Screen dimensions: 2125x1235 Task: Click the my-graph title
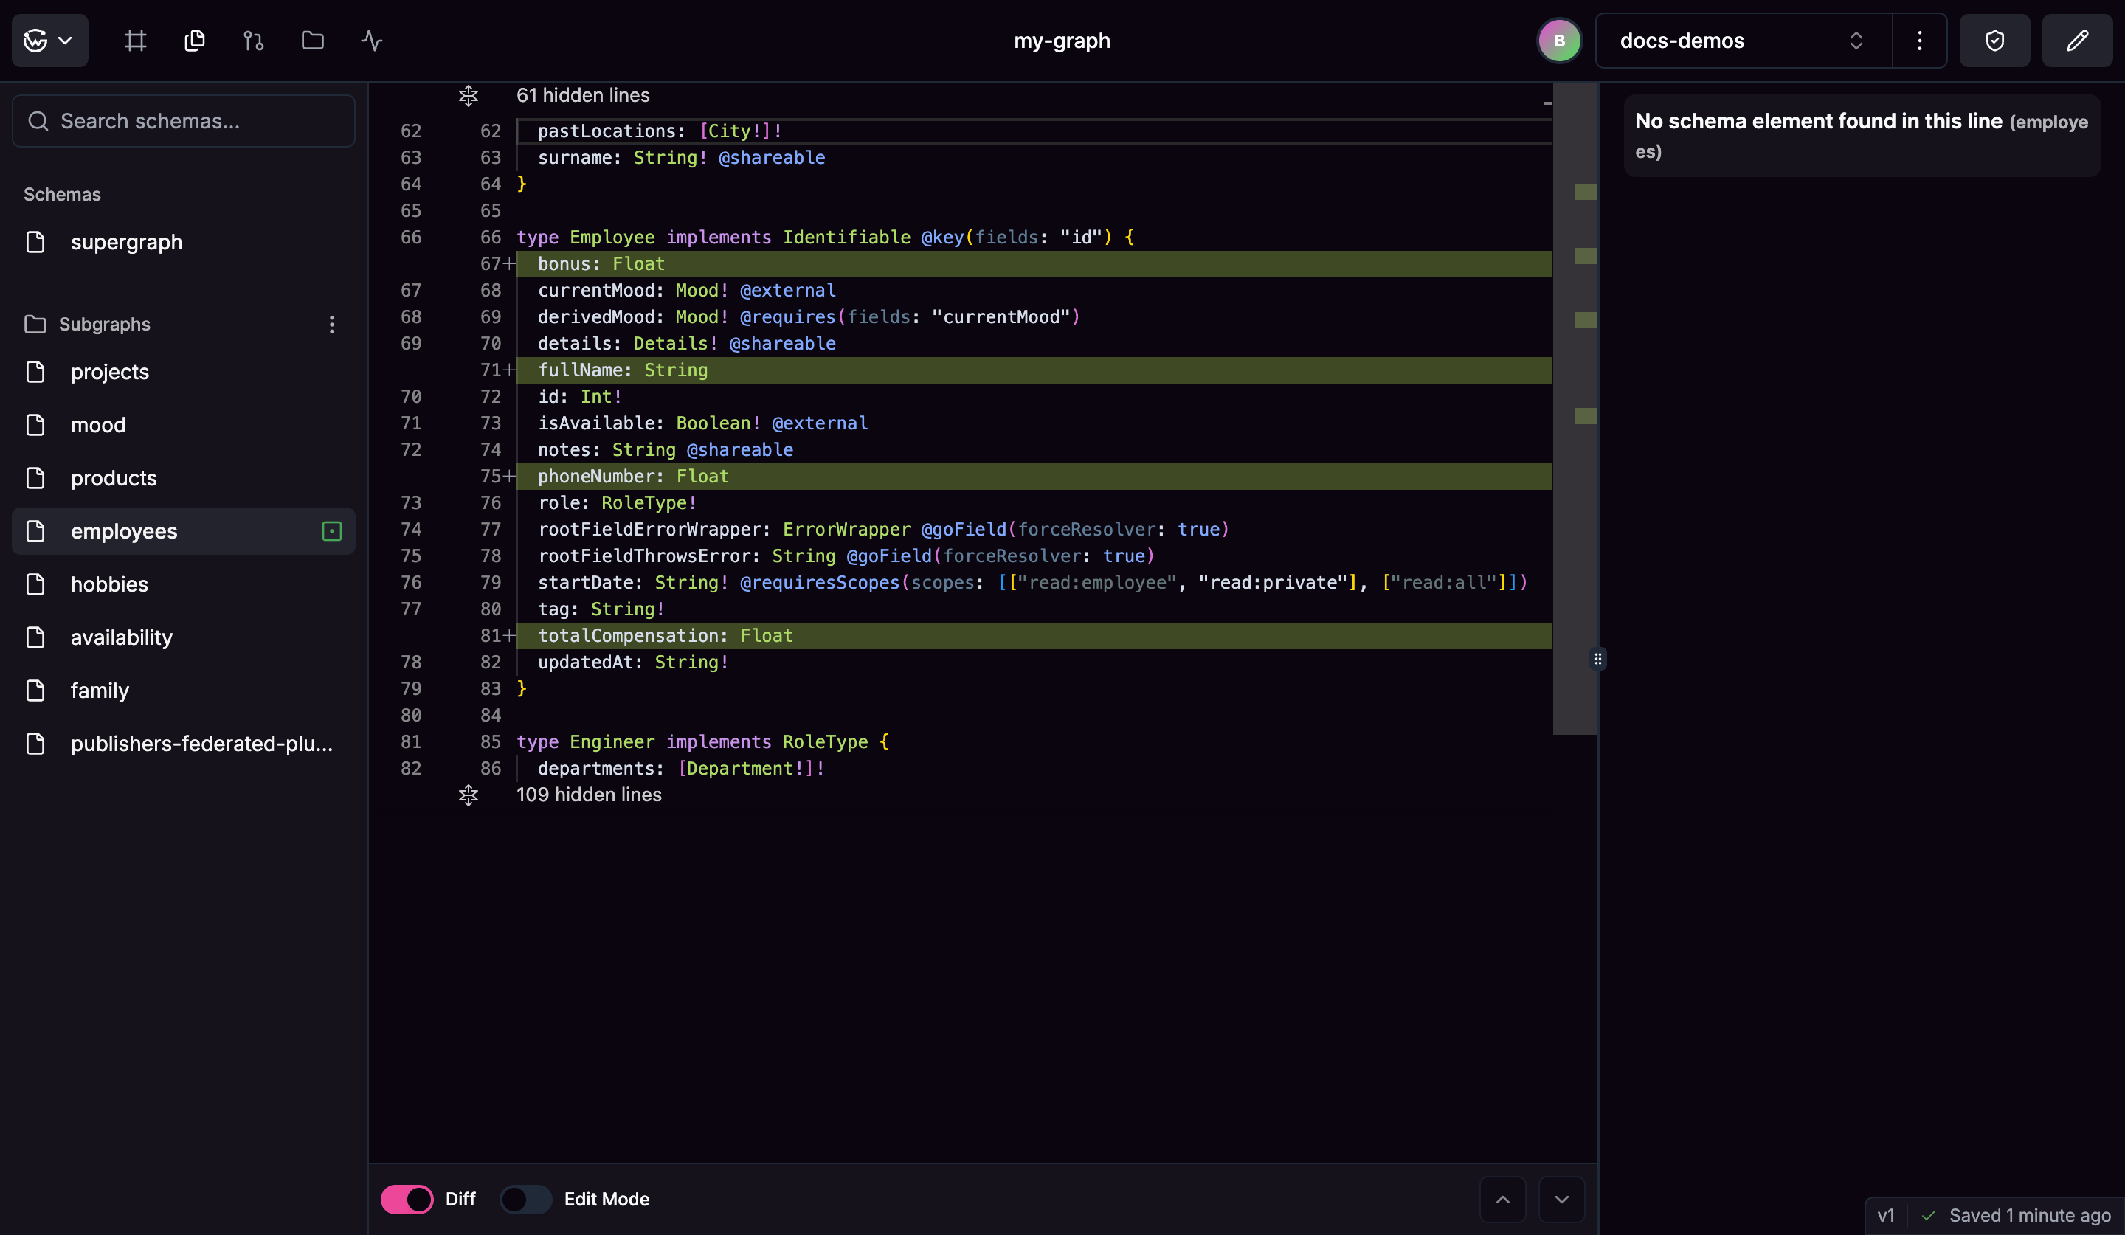1062,41
